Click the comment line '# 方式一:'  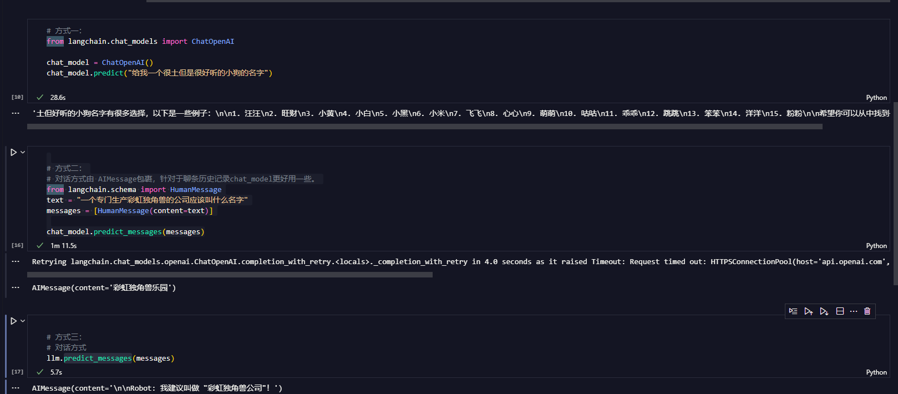(x=64, y=31)
